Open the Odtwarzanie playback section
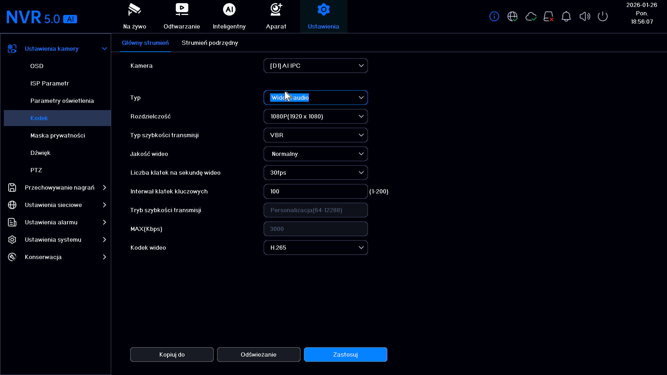Screen dimensions: 667x375 [182, 16]
